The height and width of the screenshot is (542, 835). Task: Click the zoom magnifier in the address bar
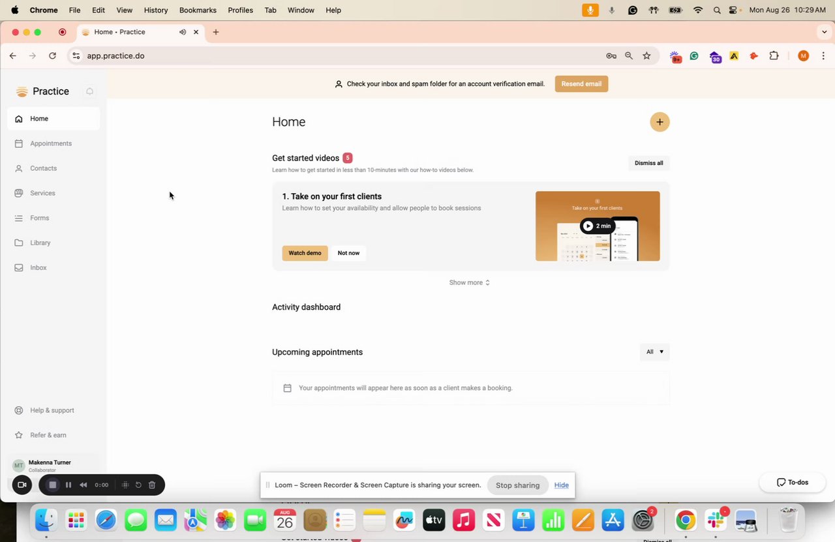tap(629, 55)
